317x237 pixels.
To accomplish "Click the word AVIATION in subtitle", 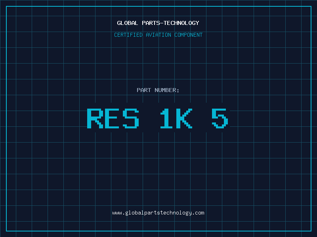I will (159, 35).
